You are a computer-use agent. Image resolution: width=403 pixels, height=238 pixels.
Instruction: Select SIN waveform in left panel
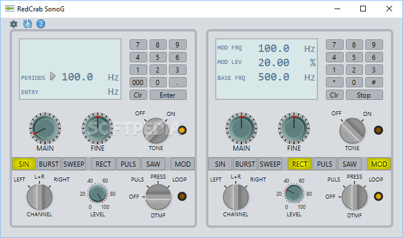point(24,164)
